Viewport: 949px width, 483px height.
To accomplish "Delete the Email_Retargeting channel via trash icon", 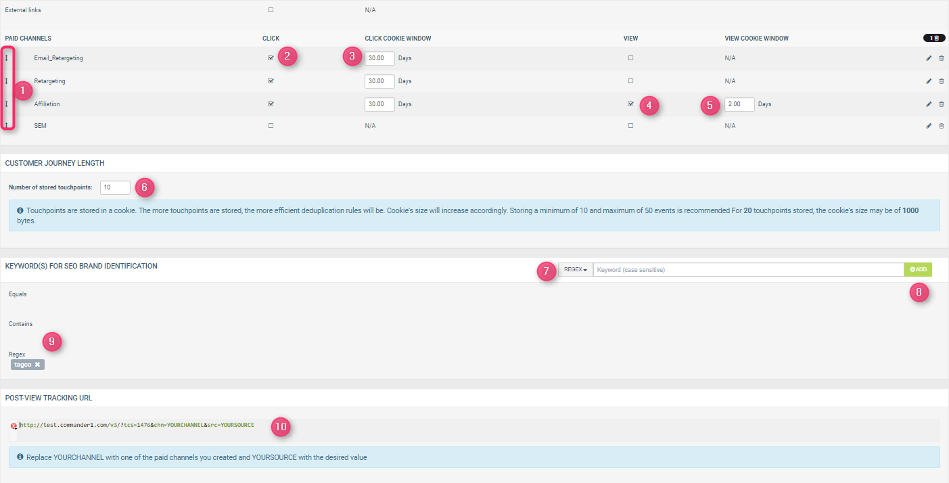I will (942, 58).
